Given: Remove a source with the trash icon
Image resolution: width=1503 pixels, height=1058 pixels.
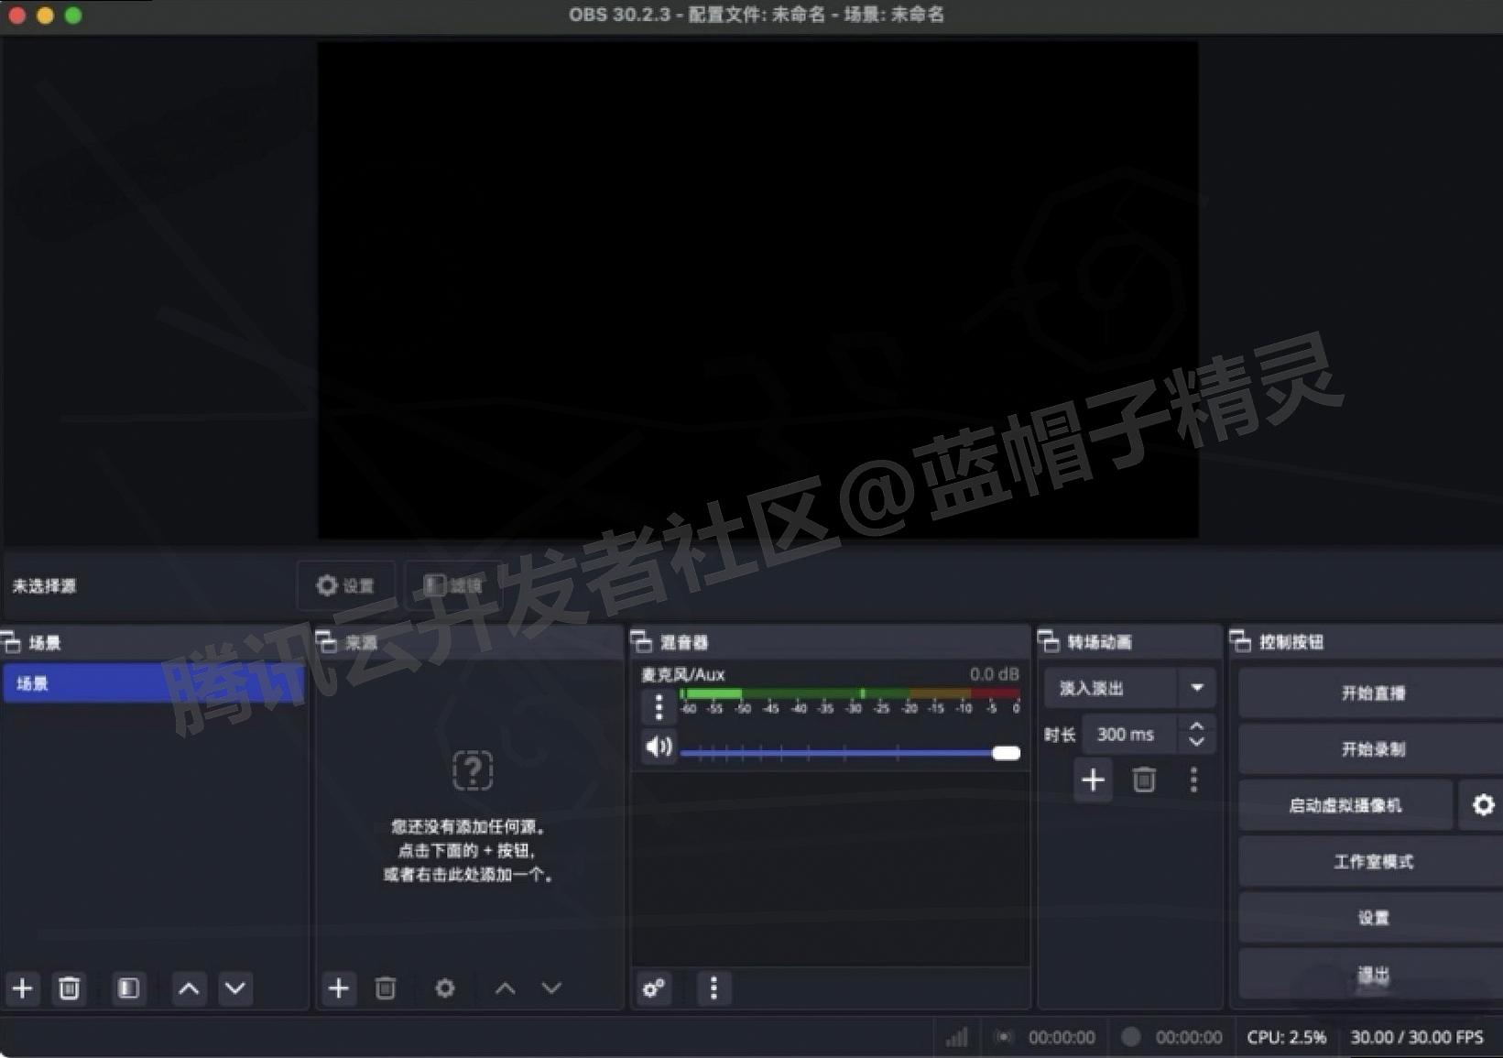Looking at the screenshot, I should click(386, 988).
